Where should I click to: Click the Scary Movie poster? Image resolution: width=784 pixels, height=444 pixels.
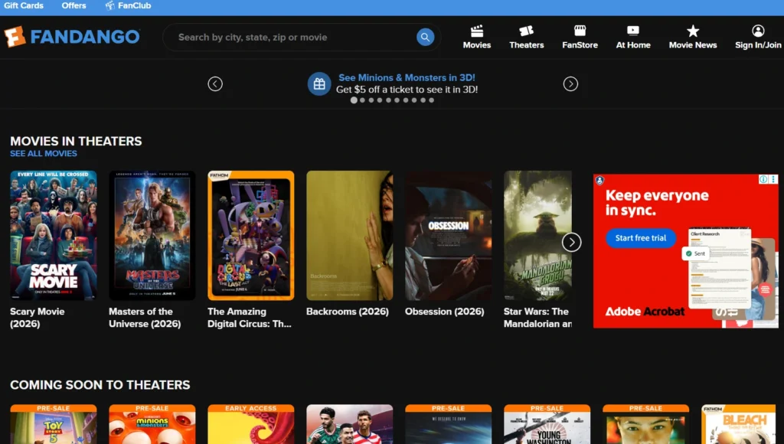54,236
